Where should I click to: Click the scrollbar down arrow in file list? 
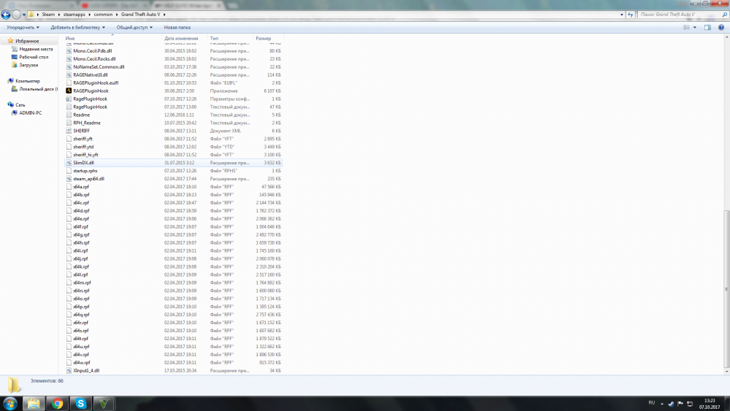(x=726, y=372)
